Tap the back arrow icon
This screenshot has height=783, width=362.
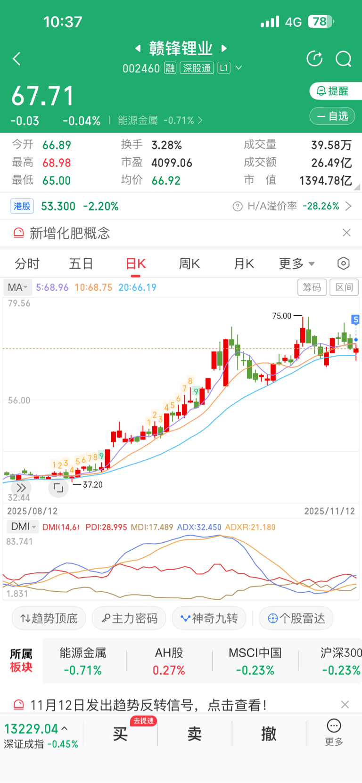pos(17,59)
